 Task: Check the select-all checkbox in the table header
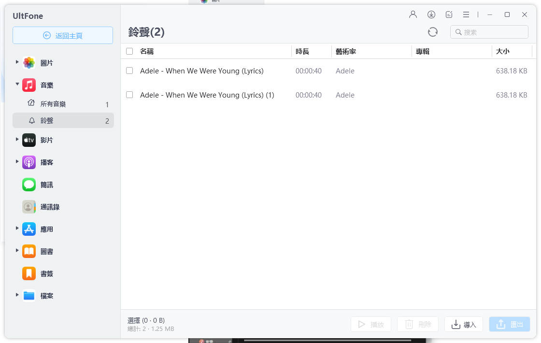coord(129,51)
